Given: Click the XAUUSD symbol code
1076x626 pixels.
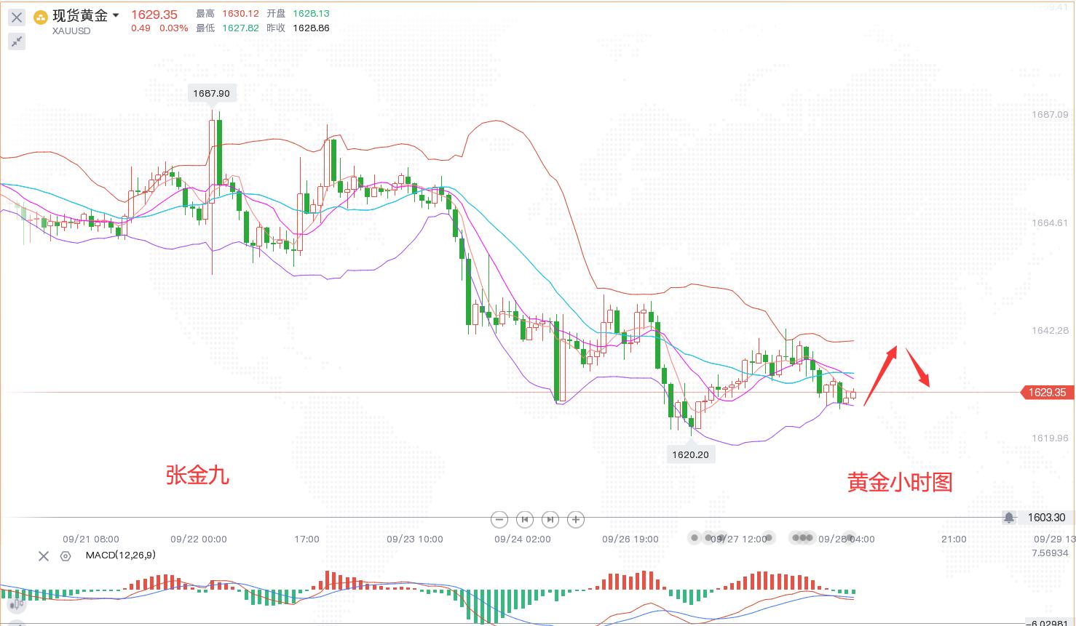Looking at the screenshot, I should [x=71, y=31].
